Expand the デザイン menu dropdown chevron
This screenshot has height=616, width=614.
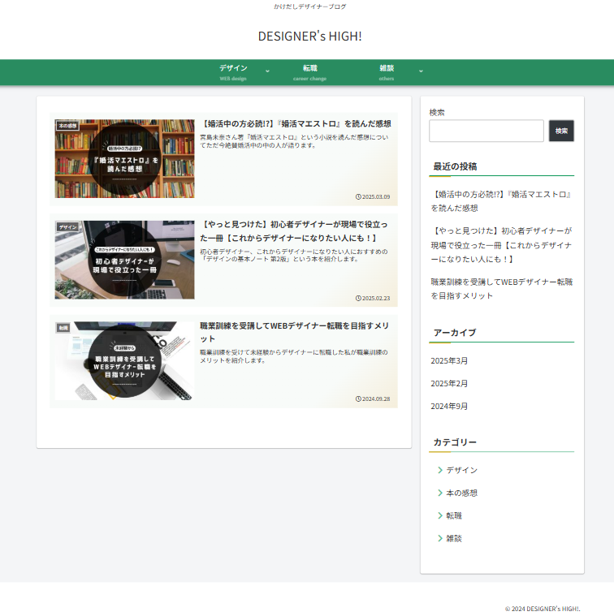(267, 71)
